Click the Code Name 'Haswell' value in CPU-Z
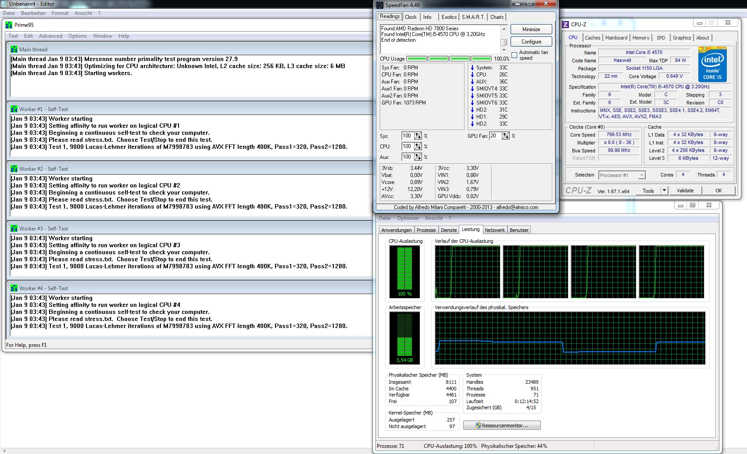747x454 pixels. [622, 61]
